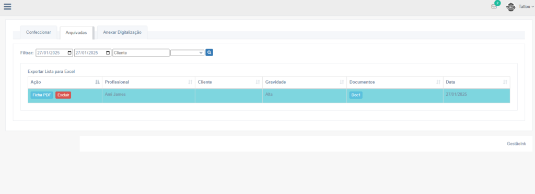Sort table by Ação column
535x194 pixels.
[65, 82]
